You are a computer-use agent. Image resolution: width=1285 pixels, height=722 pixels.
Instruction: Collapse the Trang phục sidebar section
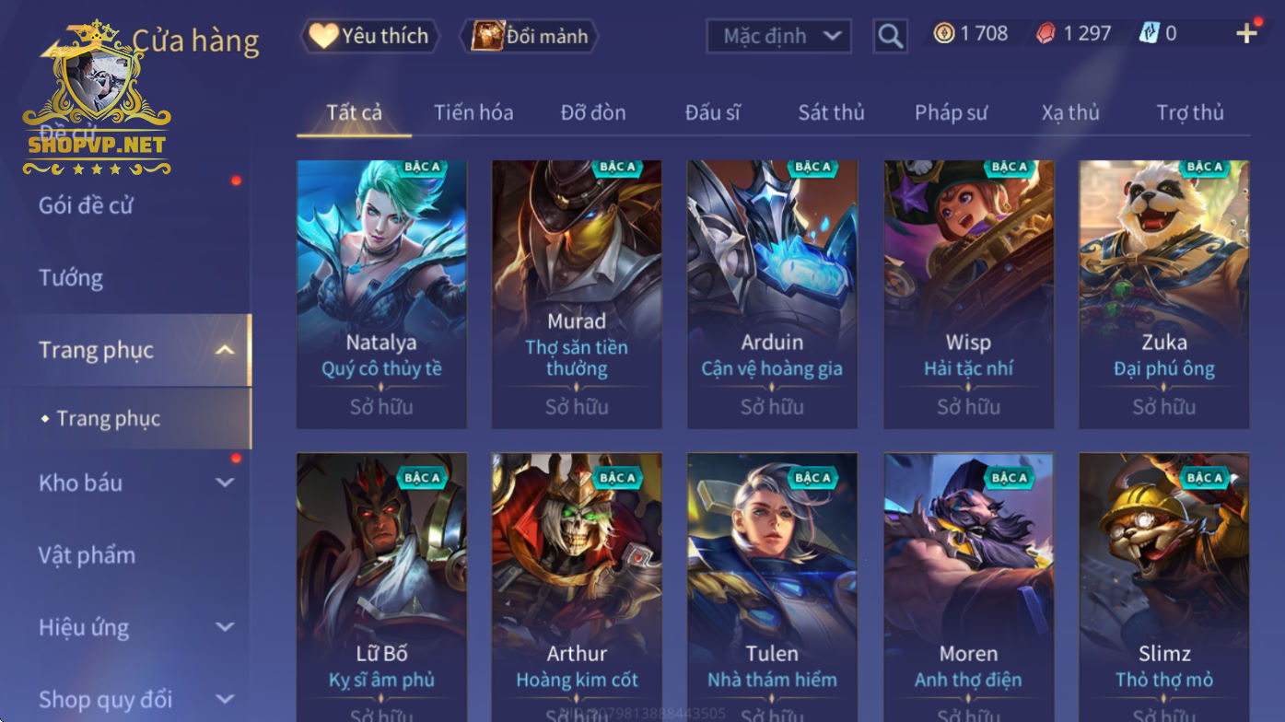(225, 350)
